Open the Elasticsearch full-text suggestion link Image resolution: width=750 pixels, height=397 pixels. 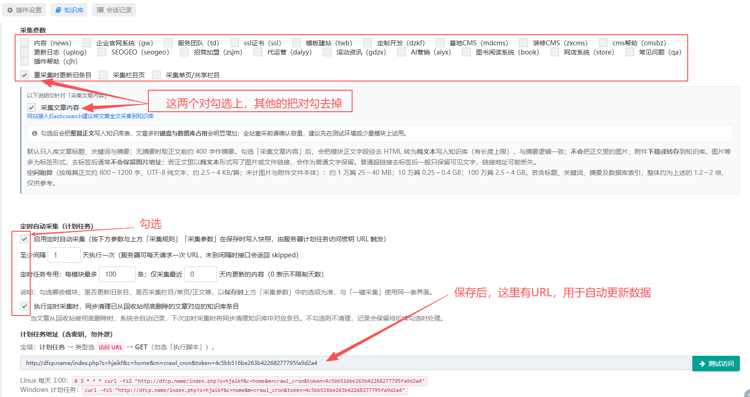pos(90,116)
